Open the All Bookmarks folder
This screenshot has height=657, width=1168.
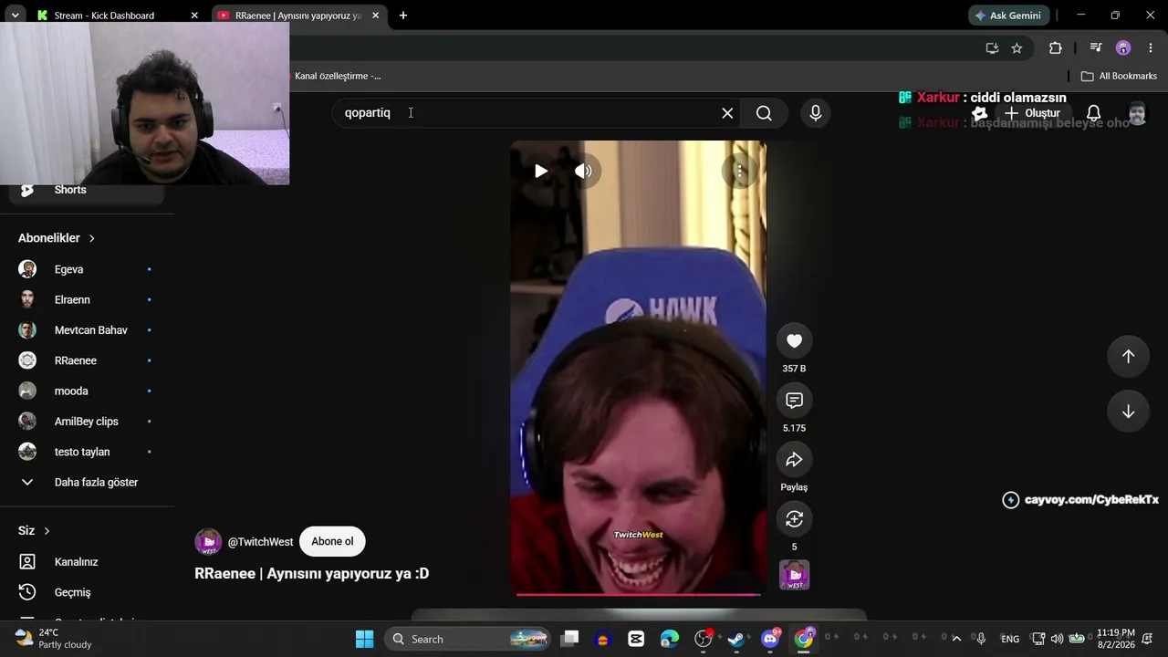click(x=1119, y=76)
